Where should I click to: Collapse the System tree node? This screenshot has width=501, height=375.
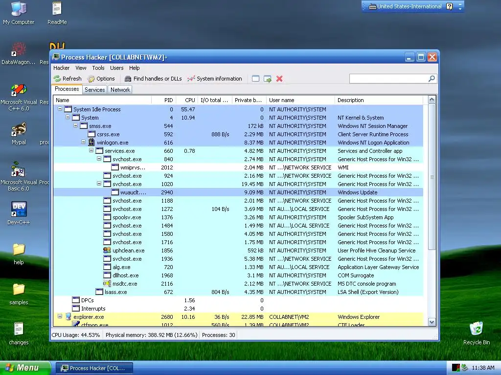click(x=68, y=117)
